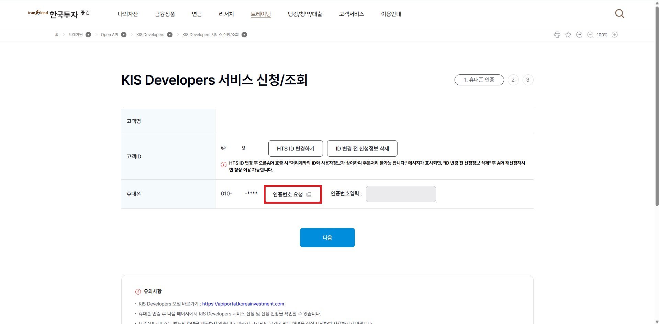Click the red info icon beside HTS ID notice
The height and width of the screenshot is (324, 659).
coord(224,165)
